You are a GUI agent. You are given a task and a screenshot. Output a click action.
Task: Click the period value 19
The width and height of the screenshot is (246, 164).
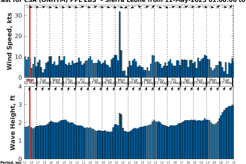[x=175, y=163]
